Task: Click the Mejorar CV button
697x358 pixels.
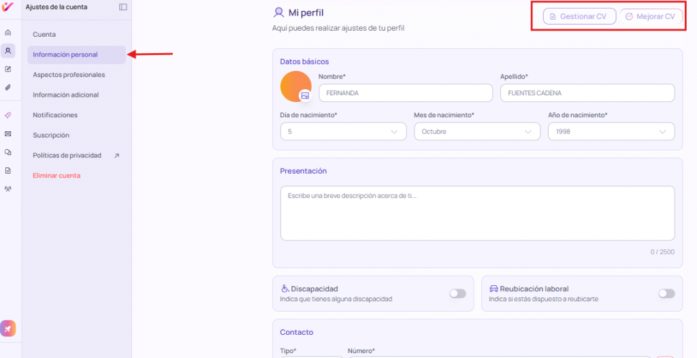Action: click(x=651, y=16)
